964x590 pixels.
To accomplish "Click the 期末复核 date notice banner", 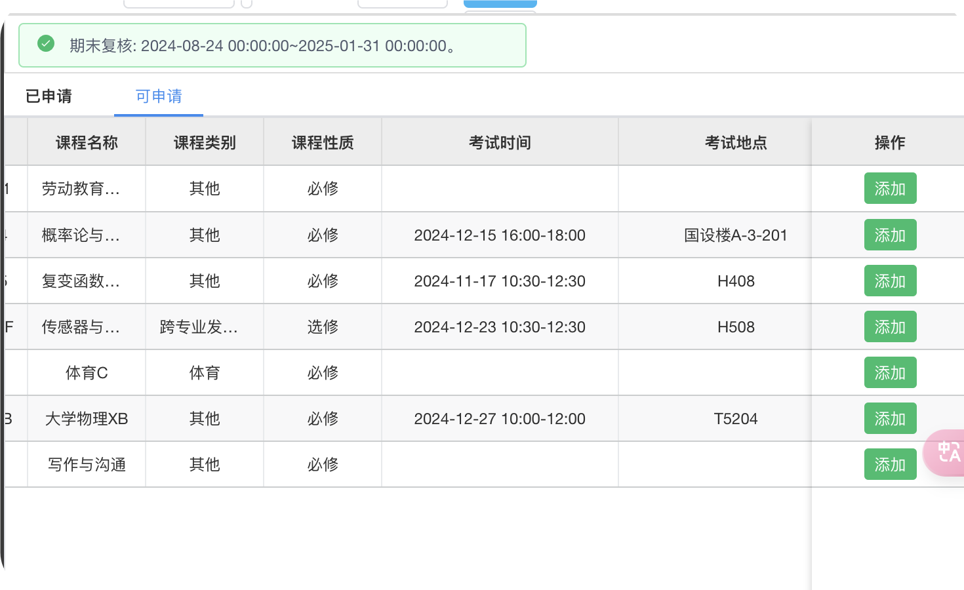I will [272, 46].
